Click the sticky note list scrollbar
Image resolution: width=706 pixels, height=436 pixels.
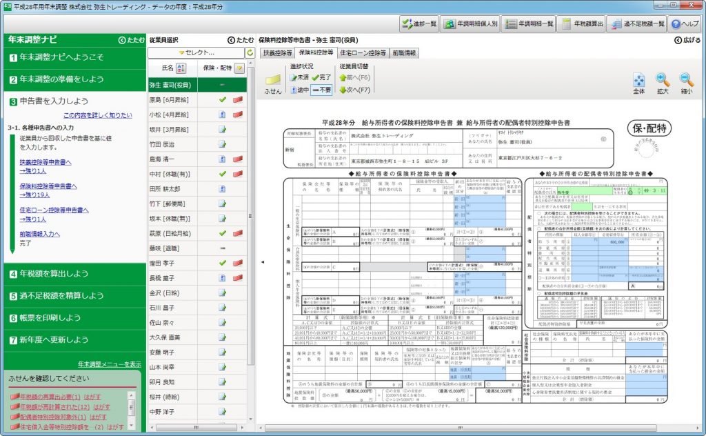coord(131,409)
